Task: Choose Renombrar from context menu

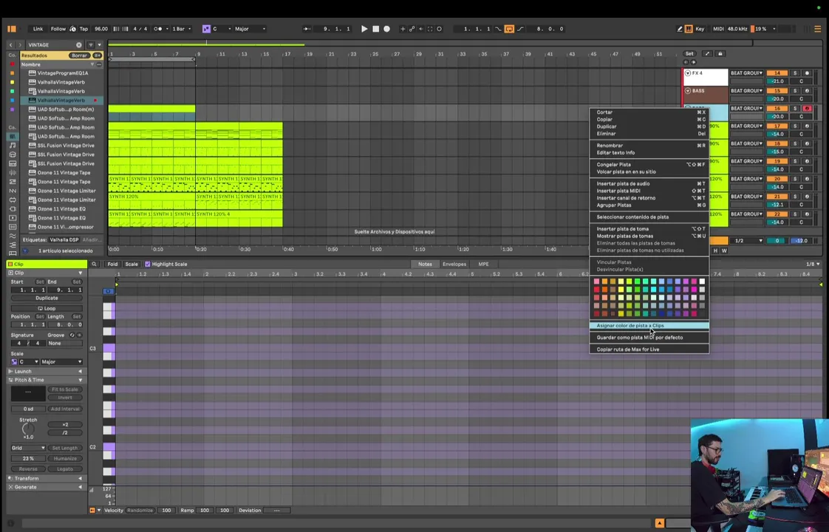Action: click(649, 146)
